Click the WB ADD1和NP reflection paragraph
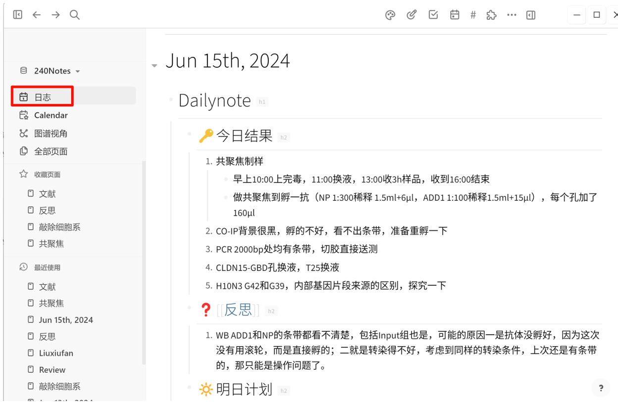618x402 pixels. pos(408,351)
